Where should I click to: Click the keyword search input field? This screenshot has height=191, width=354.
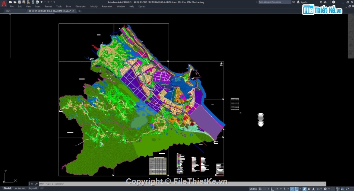(x=275, y=2)
